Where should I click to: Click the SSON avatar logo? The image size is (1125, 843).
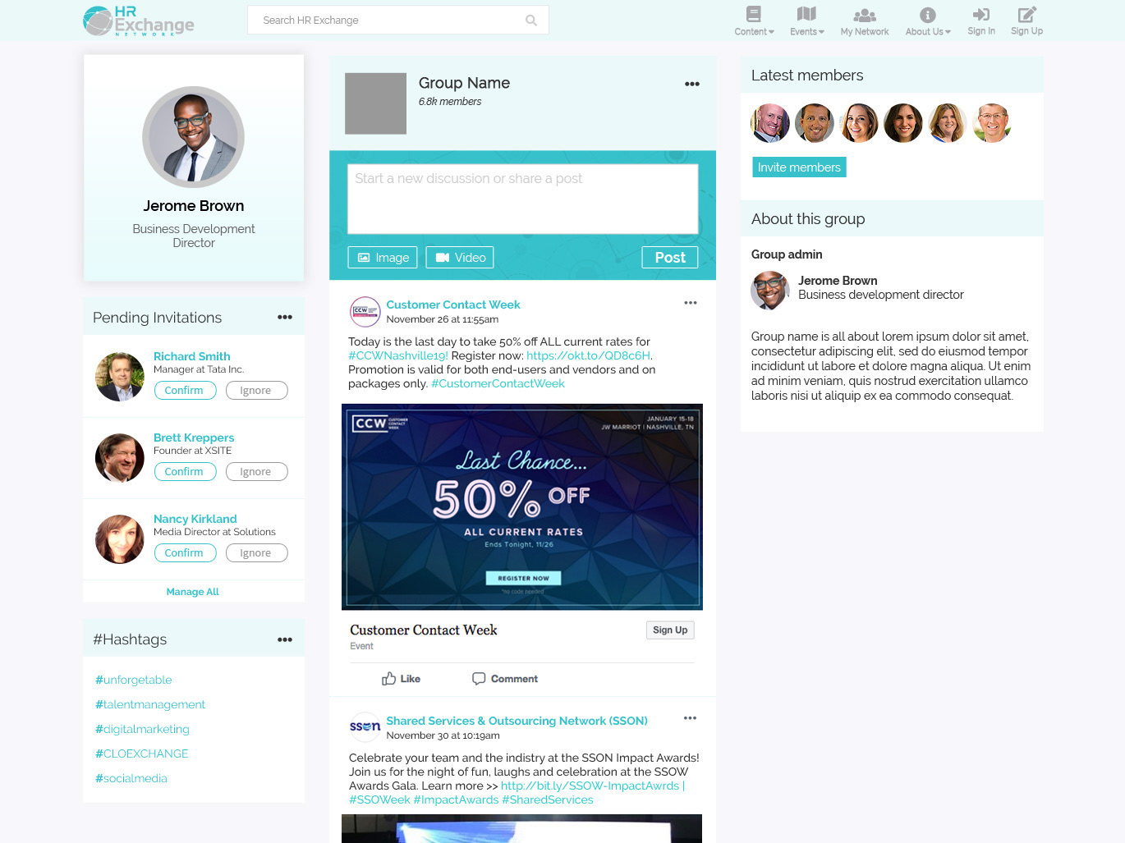[x=365, y=727]
